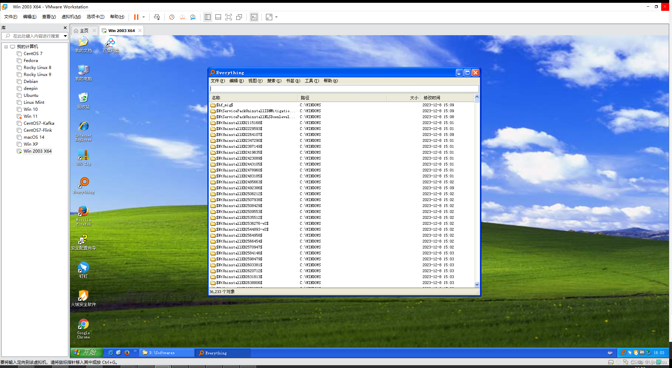Collapse the 我的计算机 tree node

pyautogui.click(x=6, y=47)
